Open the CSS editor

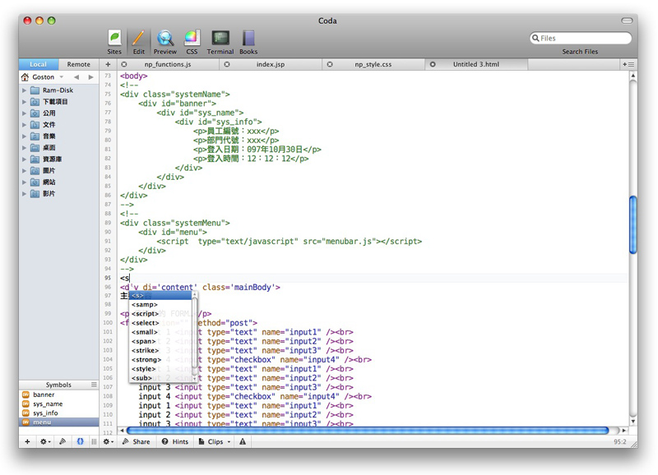coord(192,40)
